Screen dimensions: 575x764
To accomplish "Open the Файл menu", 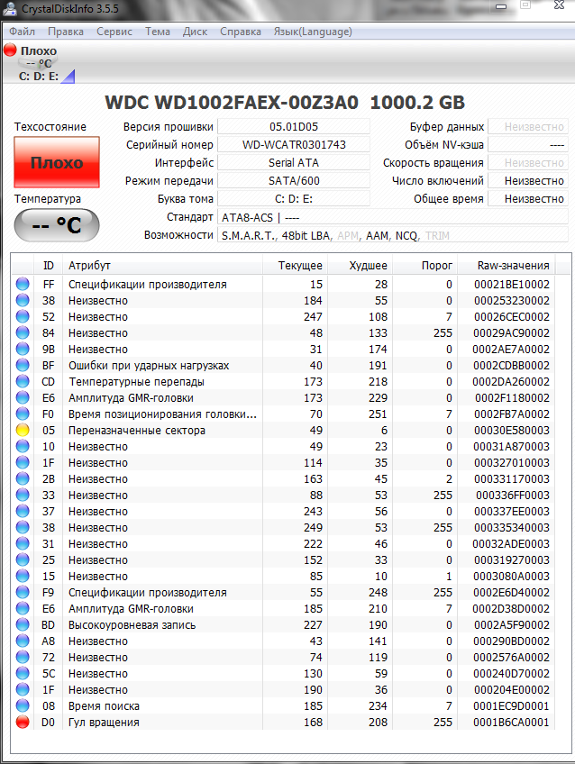I will [x=22, y=32].
